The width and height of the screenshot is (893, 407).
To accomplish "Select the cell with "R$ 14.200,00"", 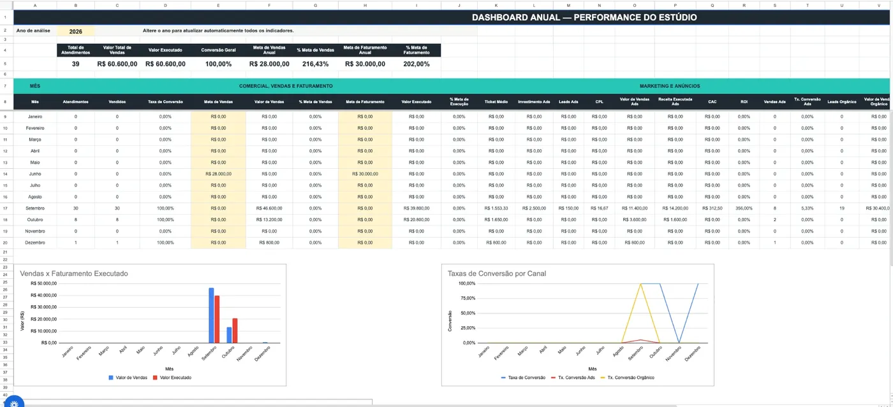I will [675, 208].
